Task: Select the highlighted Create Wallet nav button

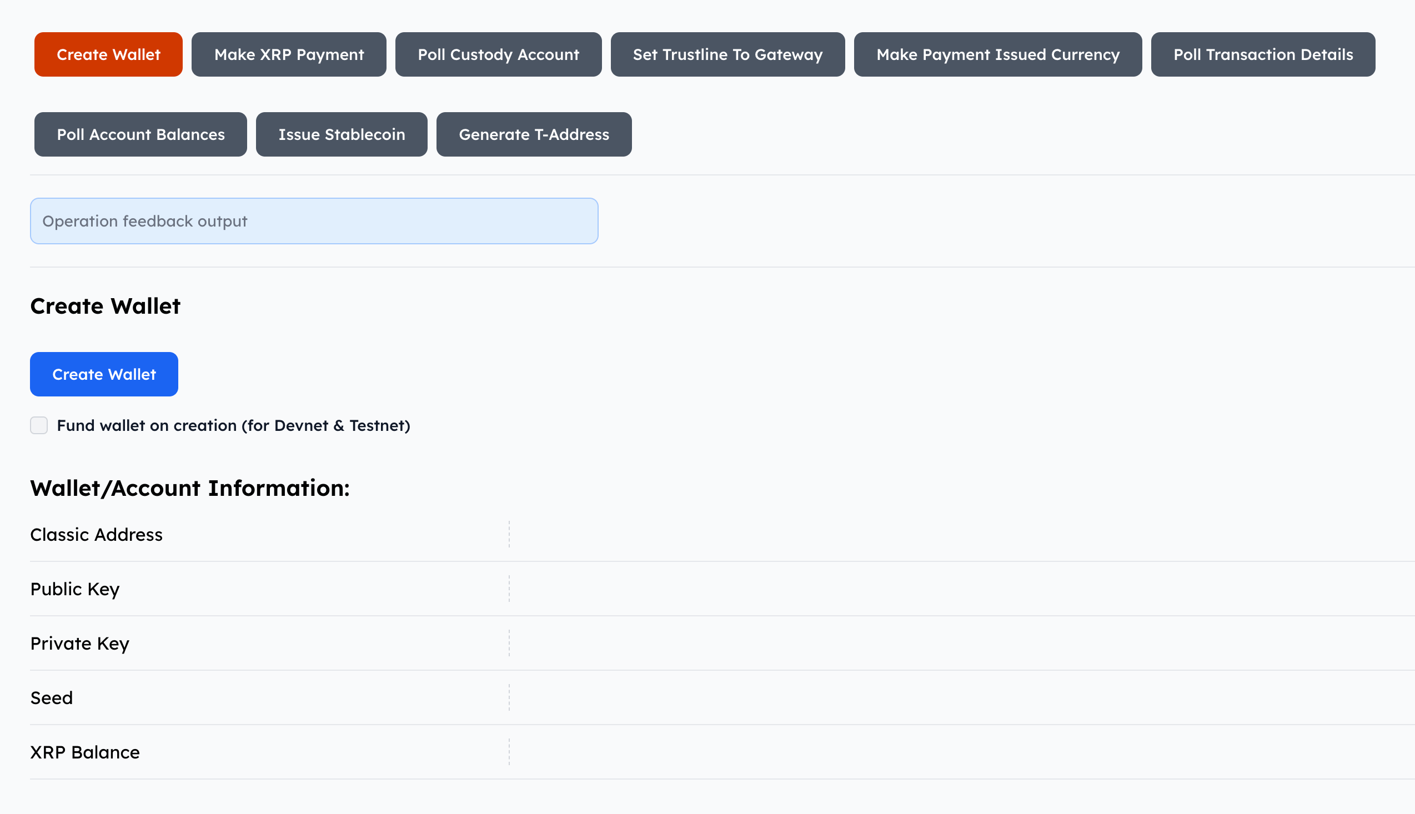Action: click(x=108, y=54)
